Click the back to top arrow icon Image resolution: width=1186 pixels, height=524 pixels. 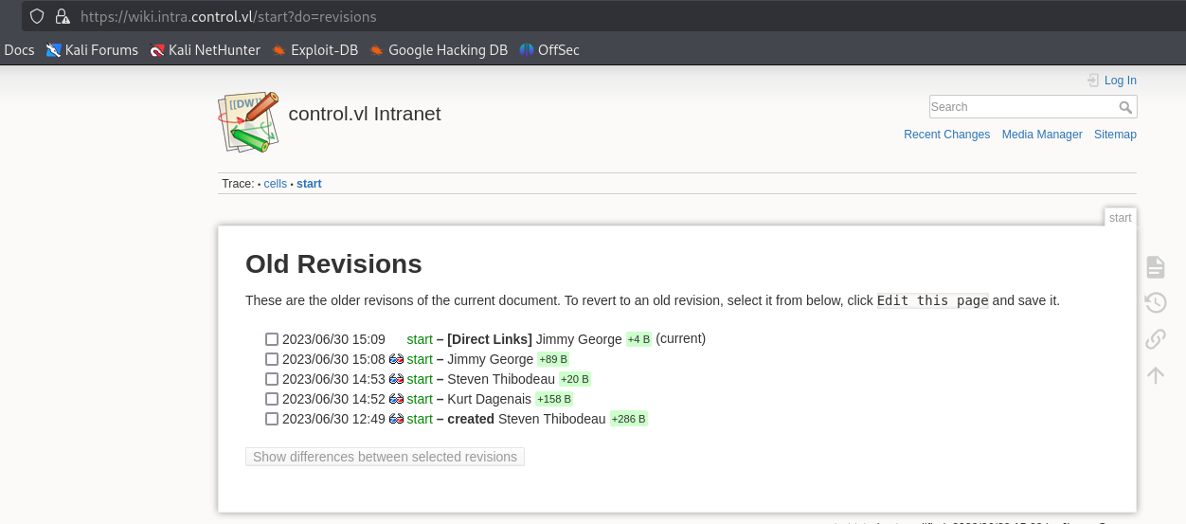[1155, 375]
